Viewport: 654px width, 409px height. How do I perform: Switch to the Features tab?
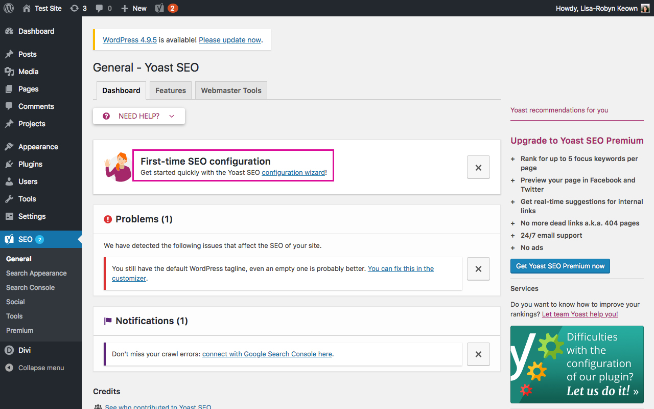point(171,90)
